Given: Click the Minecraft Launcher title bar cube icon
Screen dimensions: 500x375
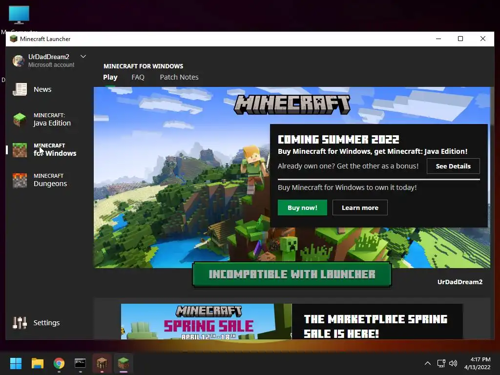Looking at the screenshot, I should tap(13, 39).
